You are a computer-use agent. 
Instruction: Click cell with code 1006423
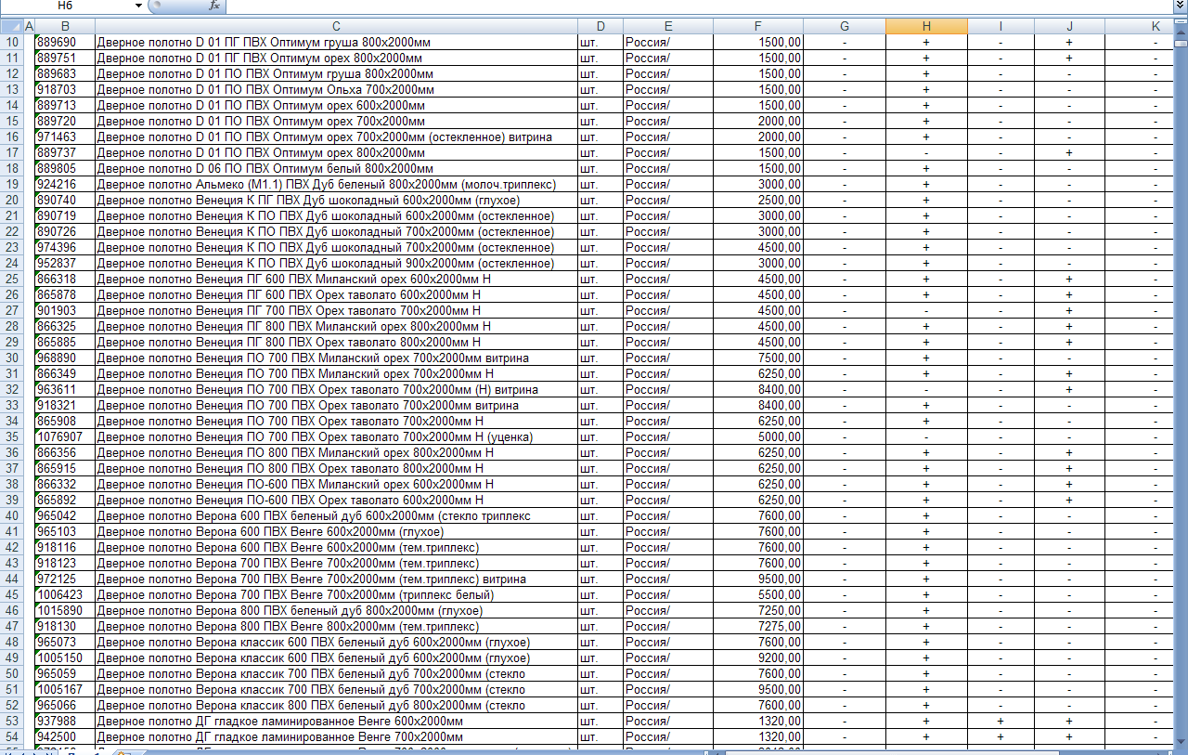(64, 594)
